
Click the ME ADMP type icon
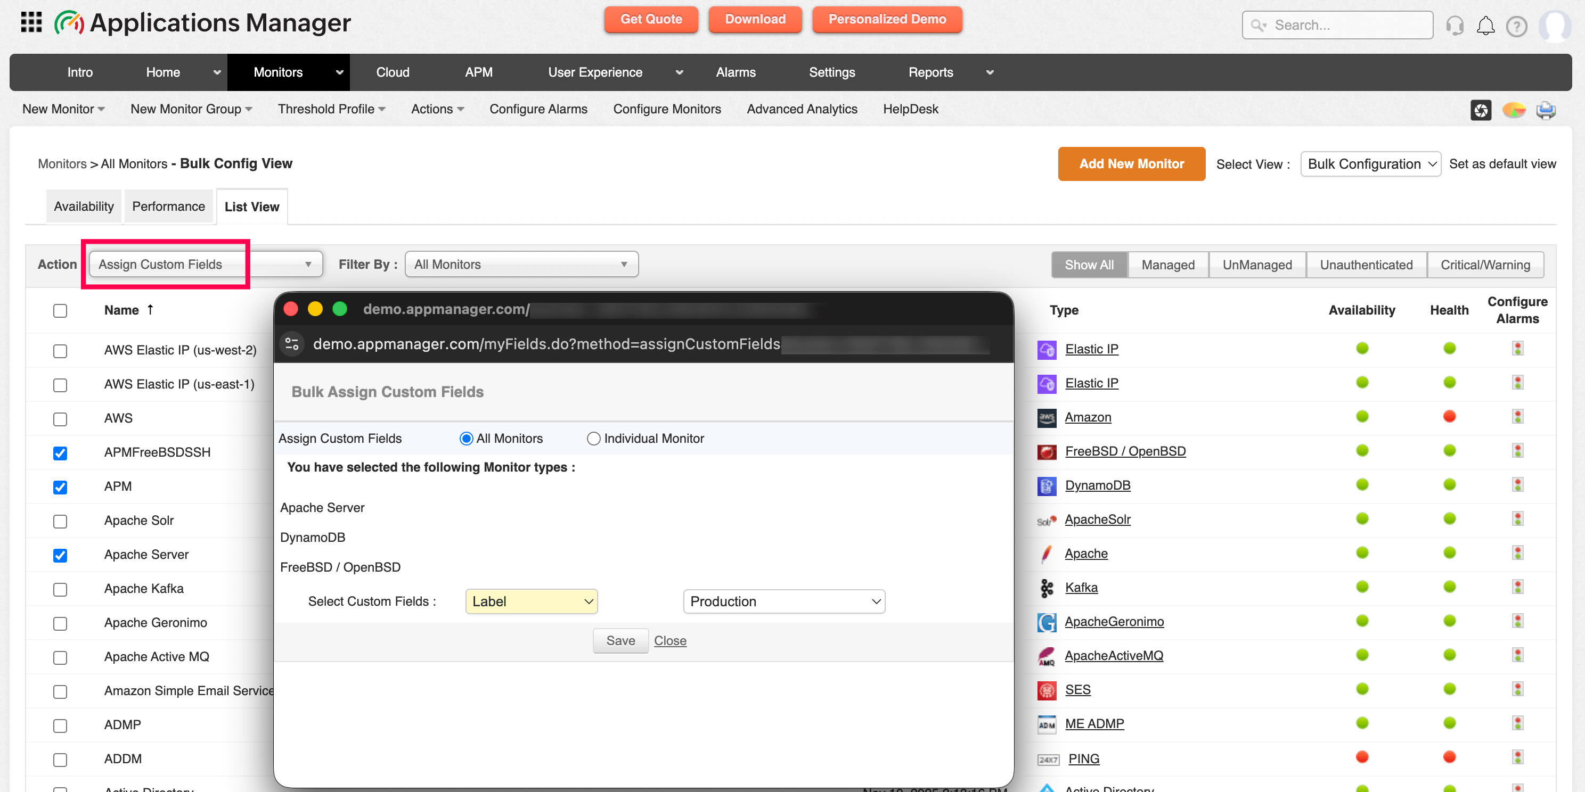[1047, 724]
